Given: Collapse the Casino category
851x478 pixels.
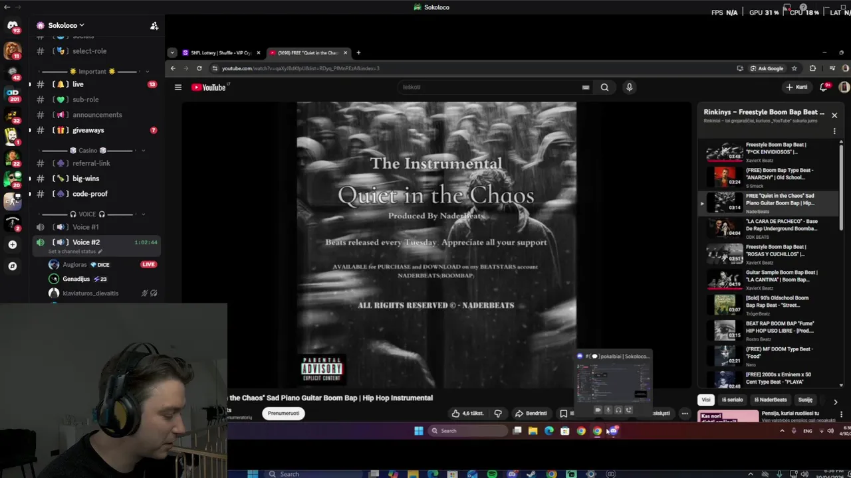Looking at the screenshot, I should coord(143,151).
